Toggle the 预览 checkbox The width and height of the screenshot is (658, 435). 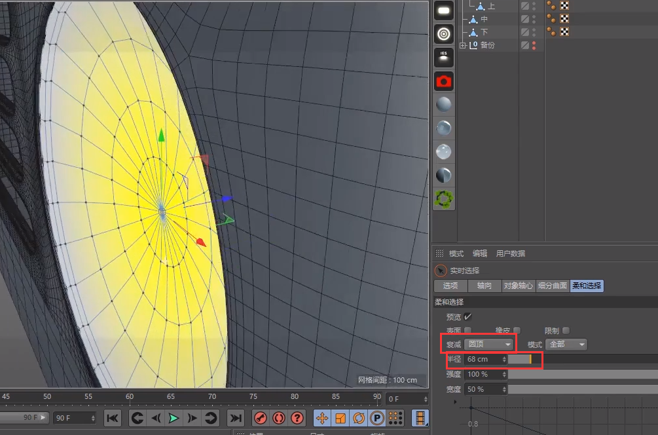tap(467, 316)
